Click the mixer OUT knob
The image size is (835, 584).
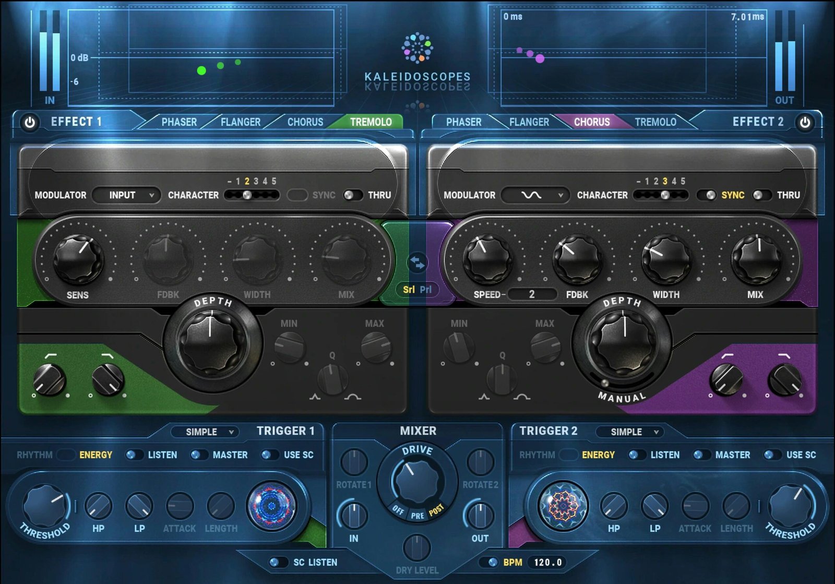pos(480,515)
